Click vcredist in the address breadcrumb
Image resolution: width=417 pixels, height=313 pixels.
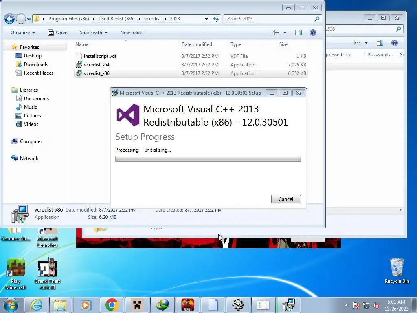(152, 19)
